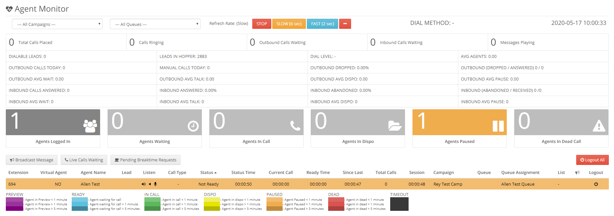Sort by Campaign column header
614x216 pixels.
(443, 172)
